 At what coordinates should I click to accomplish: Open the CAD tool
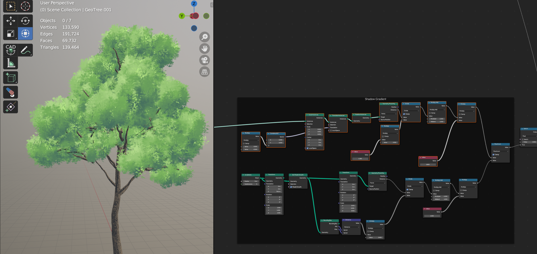tap(11, 50)
